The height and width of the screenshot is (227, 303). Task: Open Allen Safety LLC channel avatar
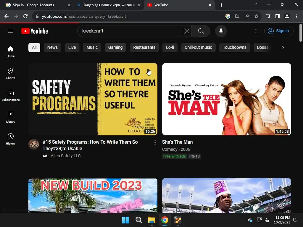[34, 144]
